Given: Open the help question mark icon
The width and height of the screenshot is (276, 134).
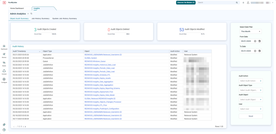Looking at the screenshot, I should click(x=4, y=130).
